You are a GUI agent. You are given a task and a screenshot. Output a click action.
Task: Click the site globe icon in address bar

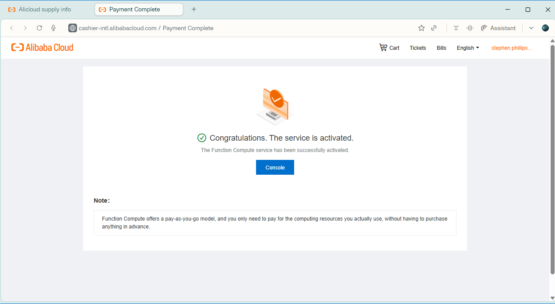(73, 28)
